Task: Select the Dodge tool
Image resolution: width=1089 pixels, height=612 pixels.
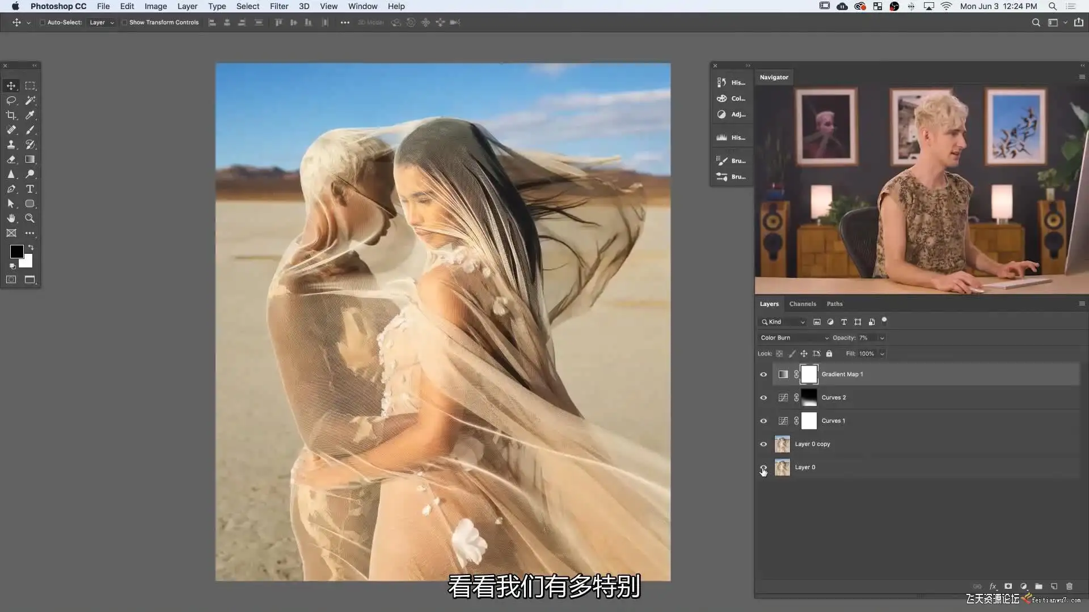Action: 30,174
